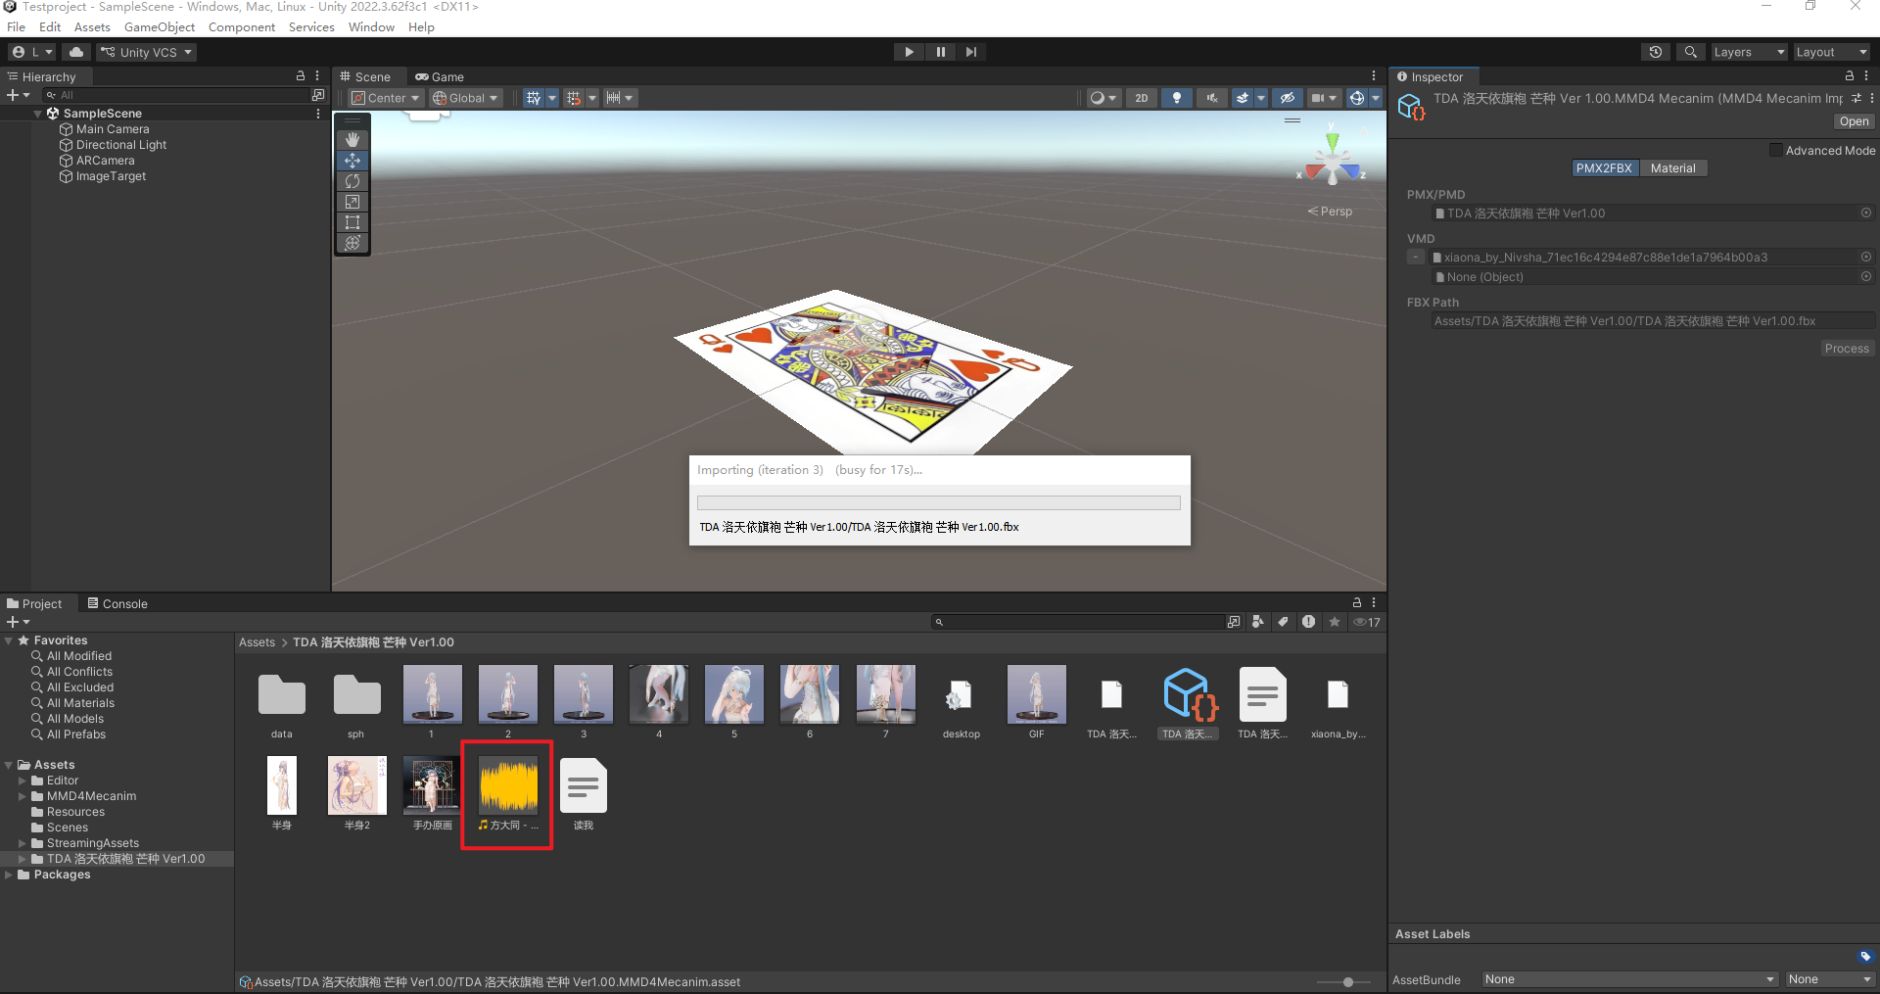Open the Window menu
The image size is (1880, 994).
point(371,26)
